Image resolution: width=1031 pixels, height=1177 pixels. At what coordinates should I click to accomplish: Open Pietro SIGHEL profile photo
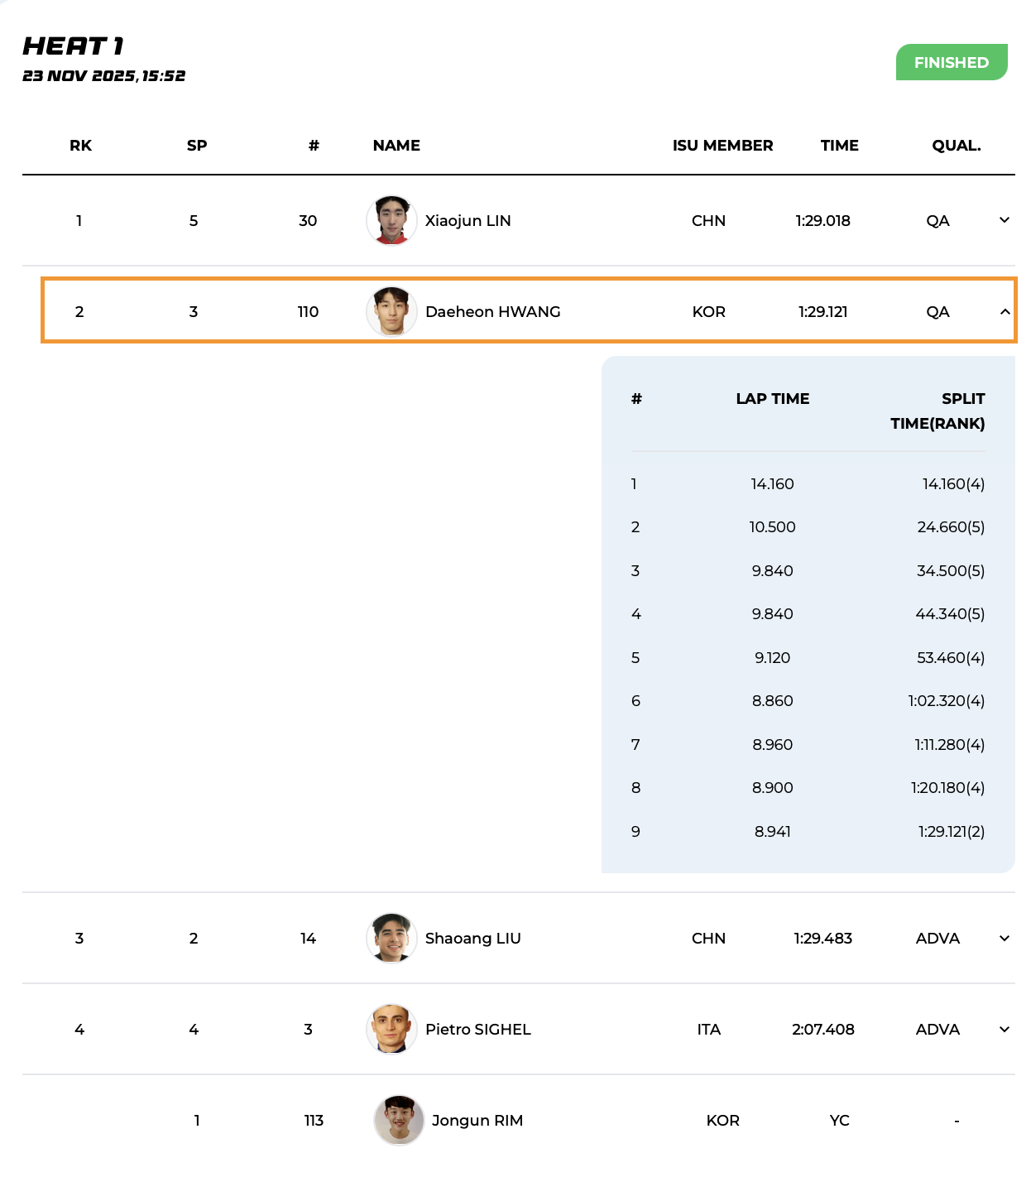[391, 1029]
